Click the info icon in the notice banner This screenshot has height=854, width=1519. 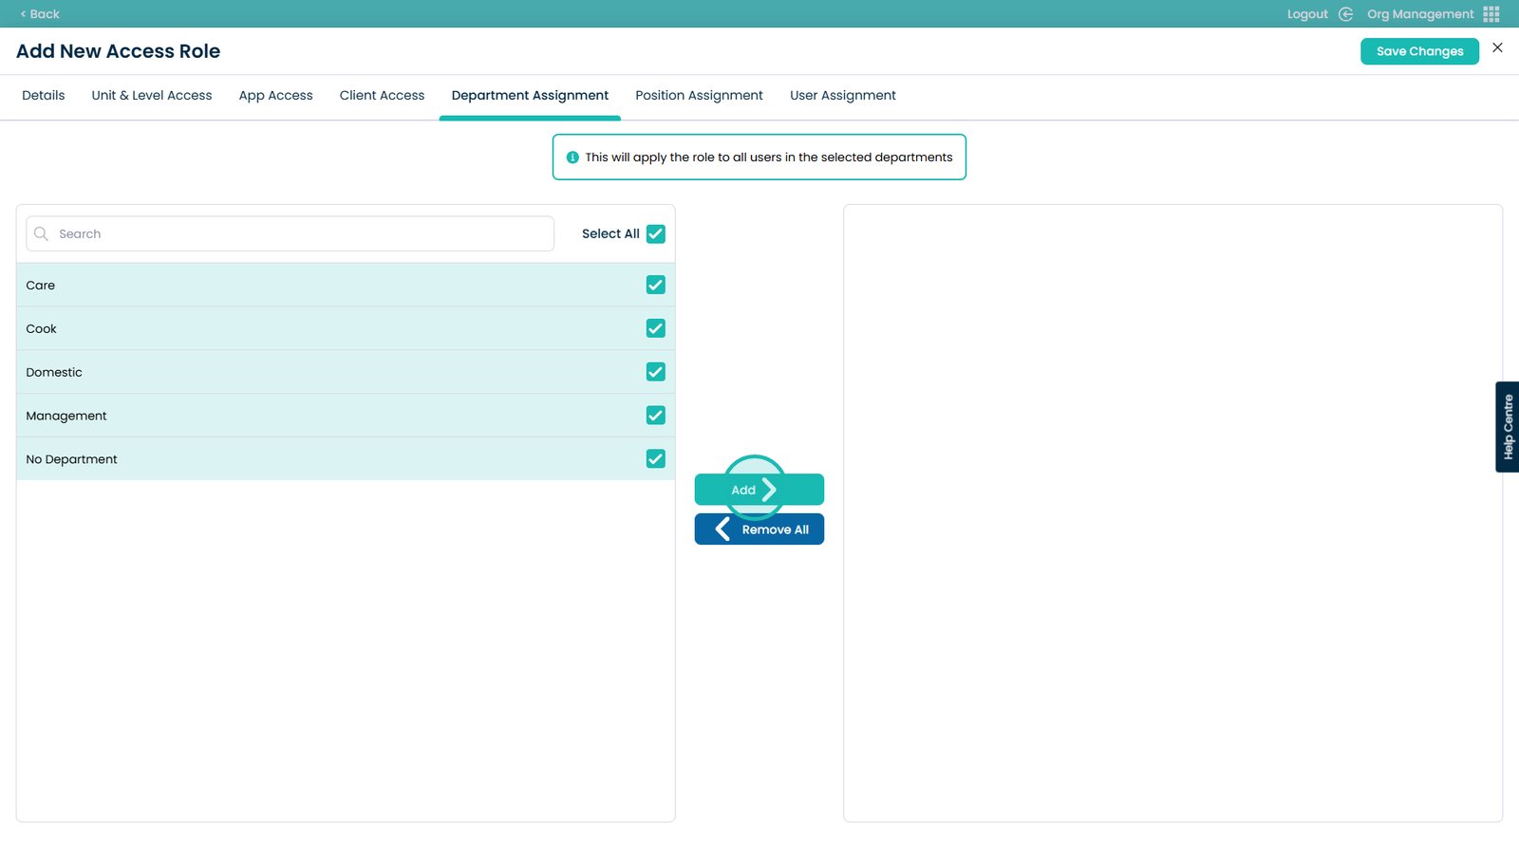coord(572,158)
